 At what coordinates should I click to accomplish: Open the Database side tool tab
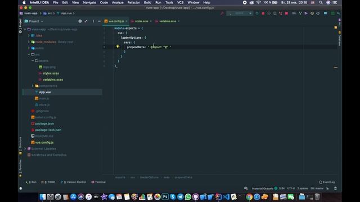pos(340,39)
